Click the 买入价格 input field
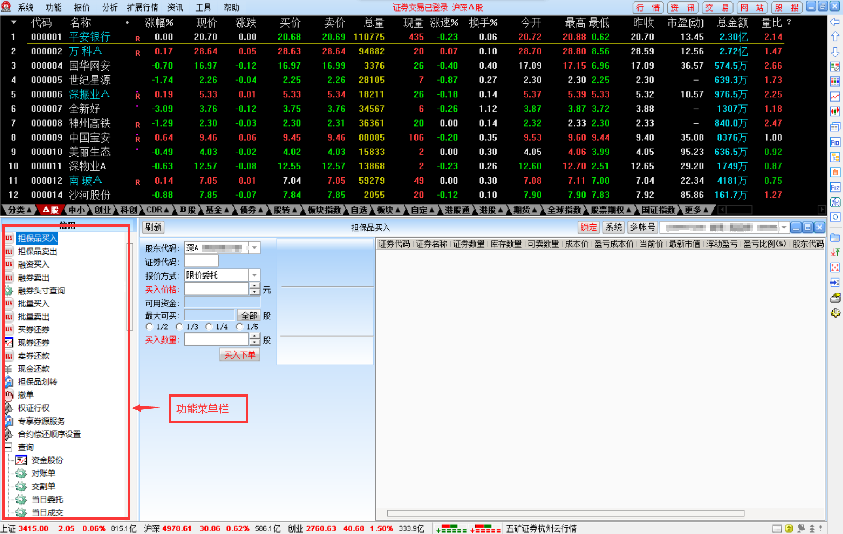Image resolution: width=843 pixels, height=534 pixels. coord(216,289)
